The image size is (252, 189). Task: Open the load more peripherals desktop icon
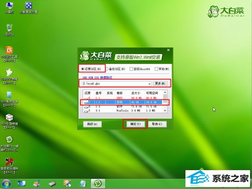pos(29,8)
